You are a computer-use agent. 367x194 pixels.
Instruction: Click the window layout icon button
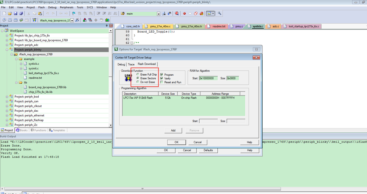click(x=210, y=14)
